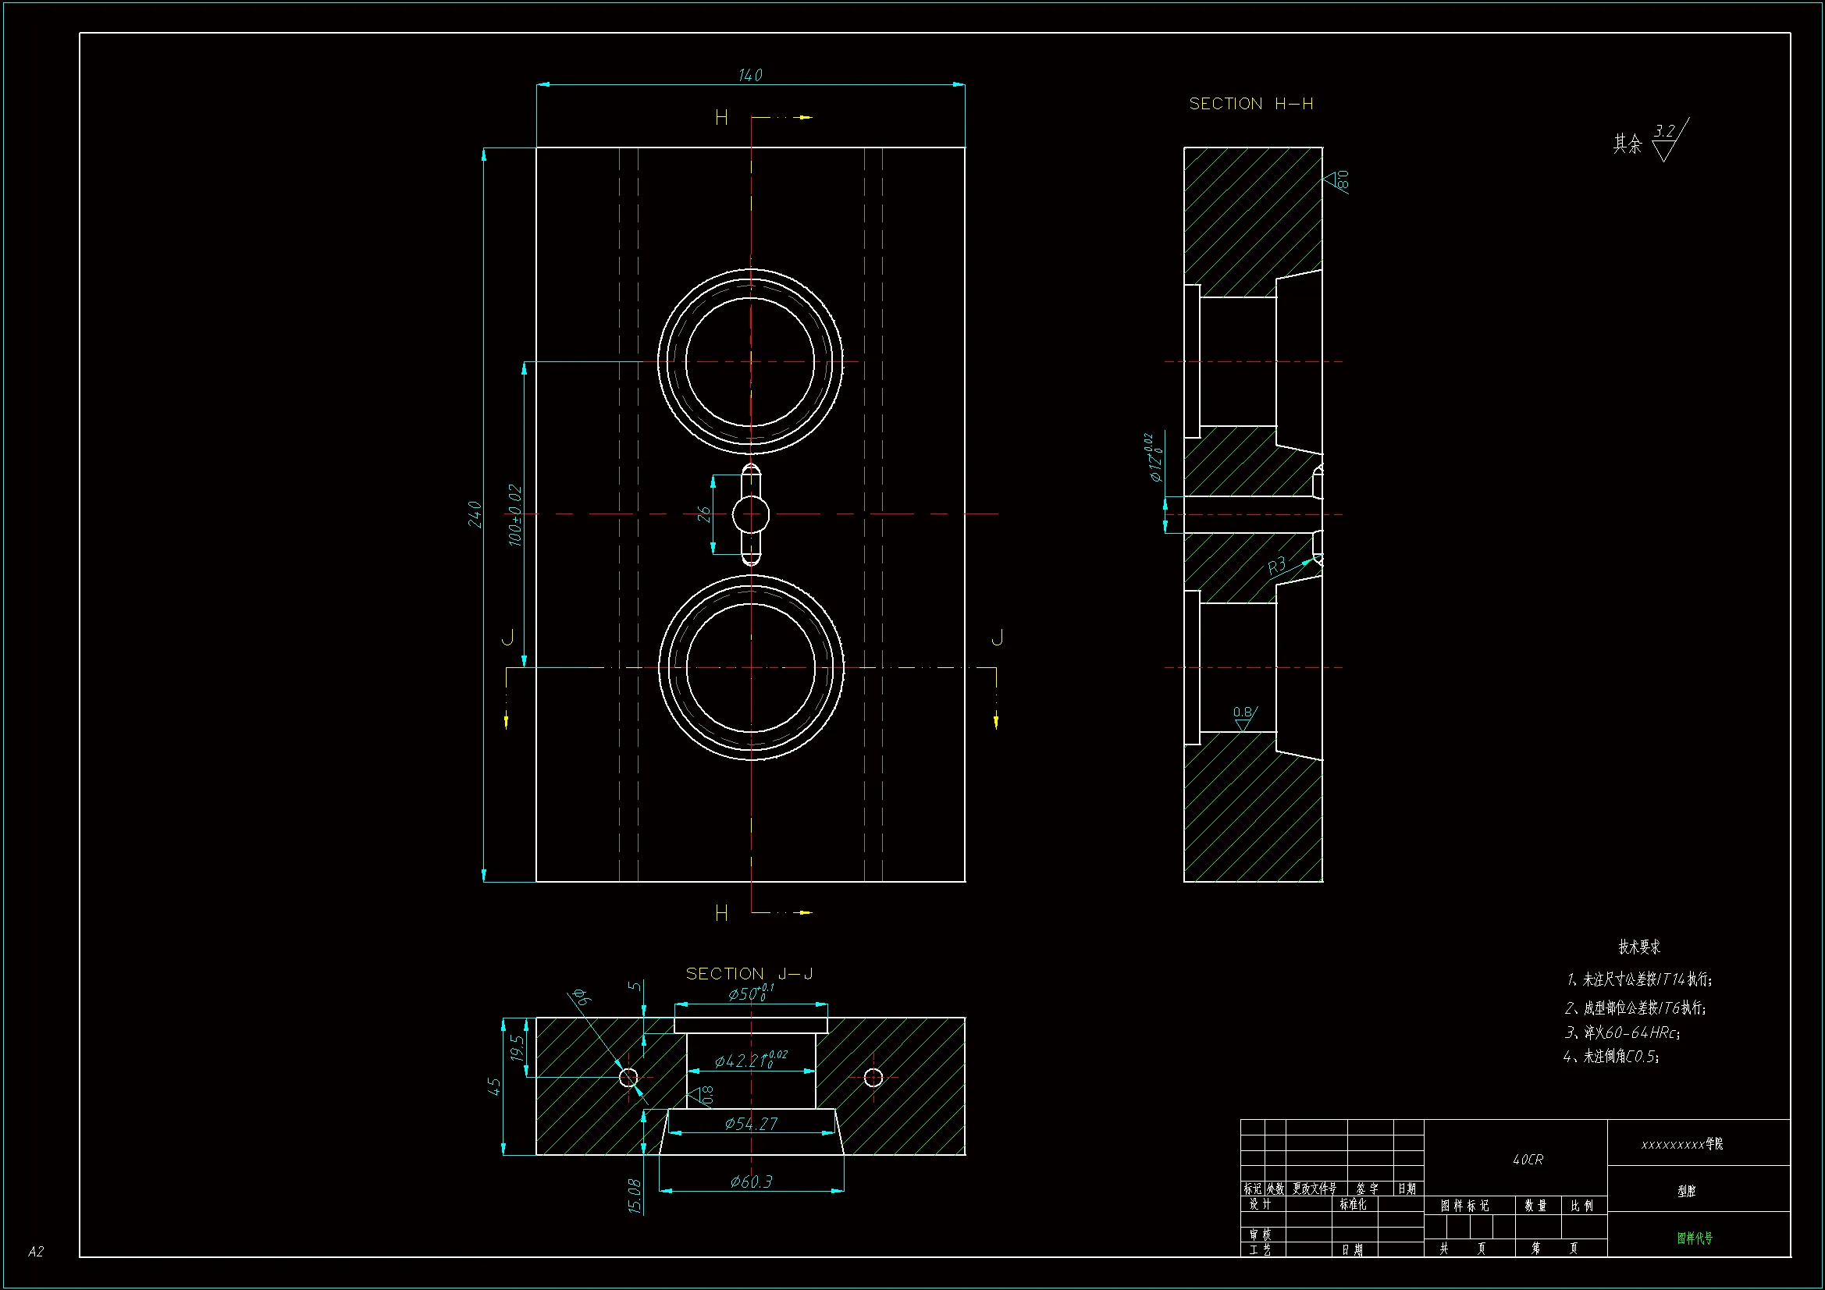Select the 26 runner length dimension
The image size is (1825, 1290).
[704, 514]
